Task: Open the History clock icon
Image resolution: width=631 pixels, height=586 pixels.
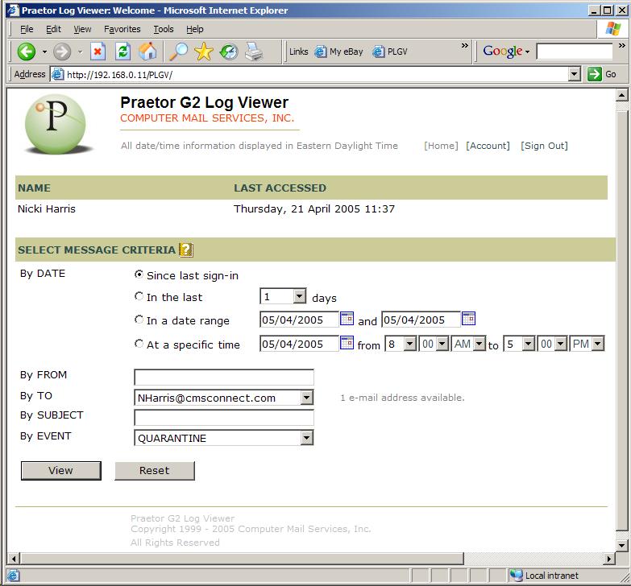Action: (229, 52)
